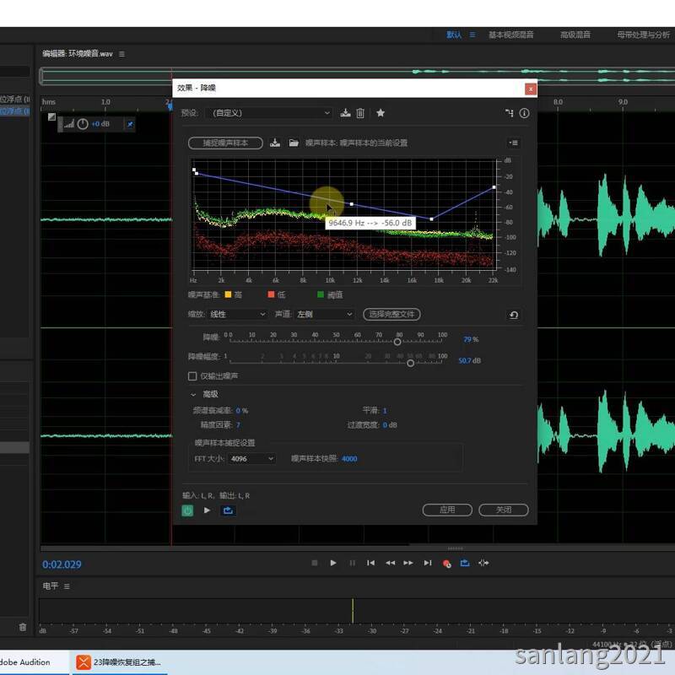Pause playback in the main transport

[x=352, y=563]
